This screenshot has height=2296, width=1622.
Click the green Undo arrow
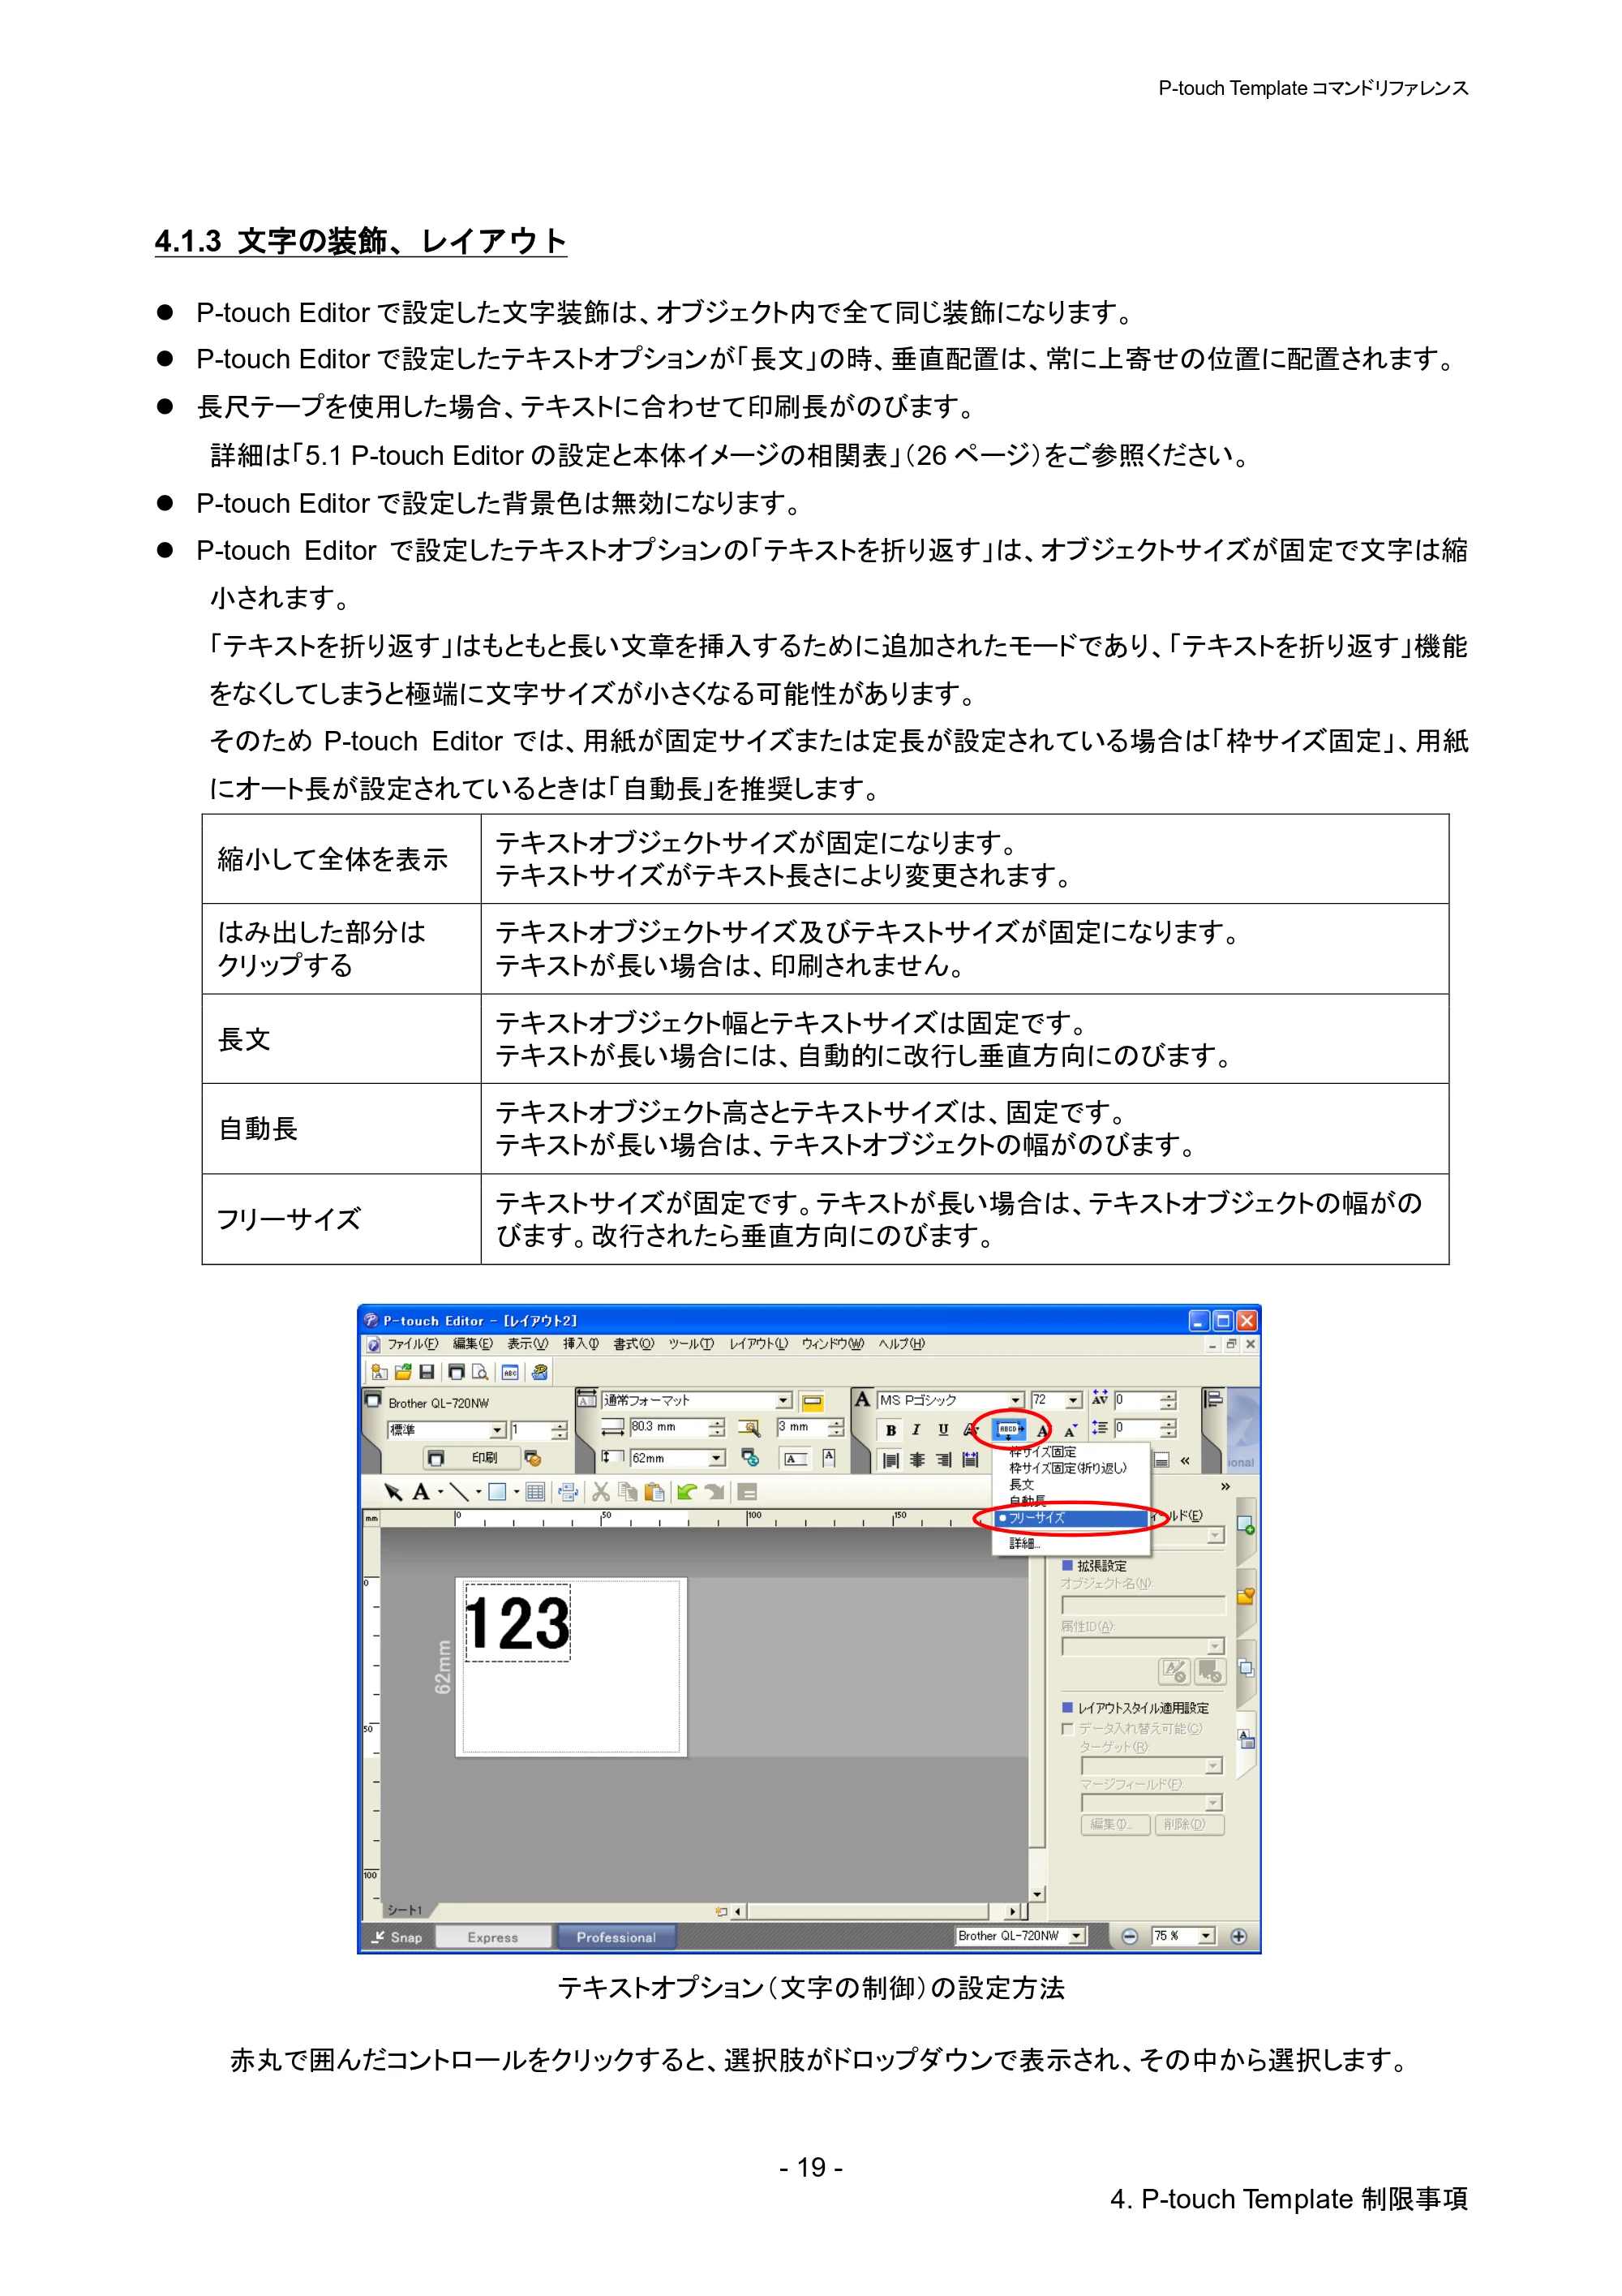(687, 1492)
